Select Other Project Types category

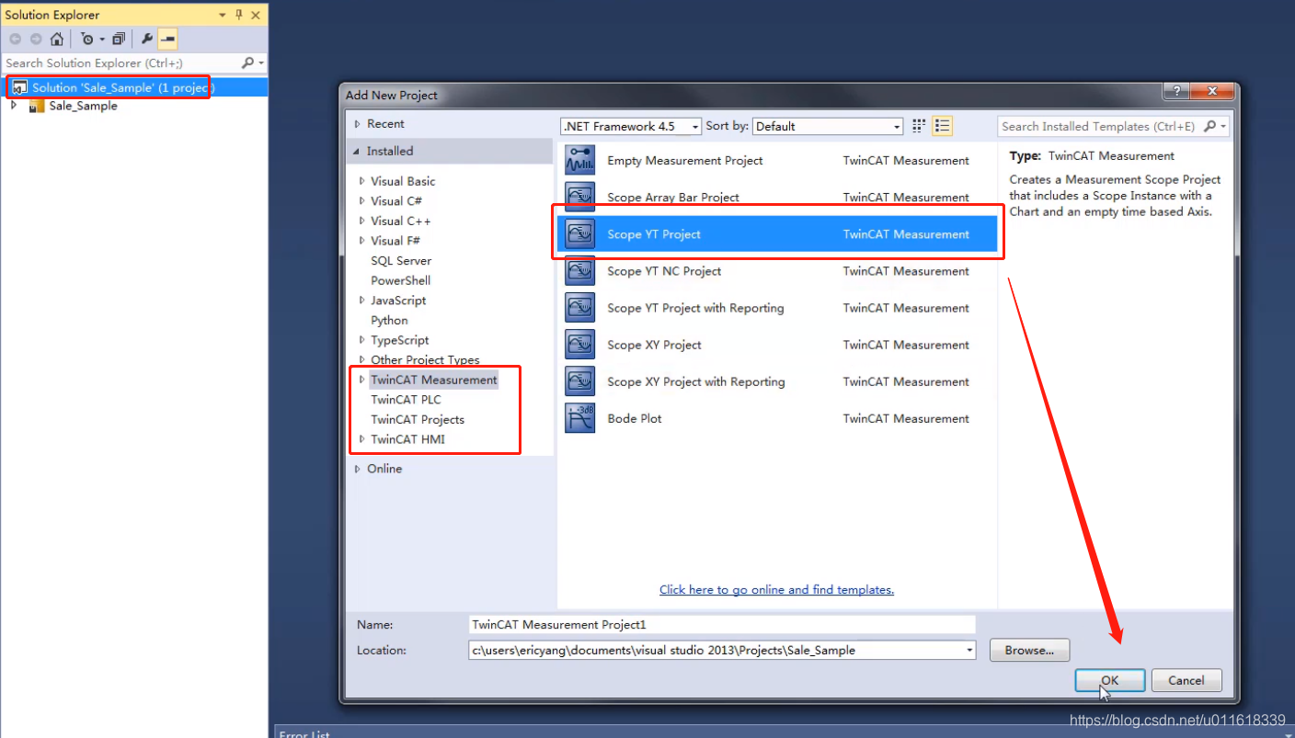pyautogui.click(x=425, y=360)
